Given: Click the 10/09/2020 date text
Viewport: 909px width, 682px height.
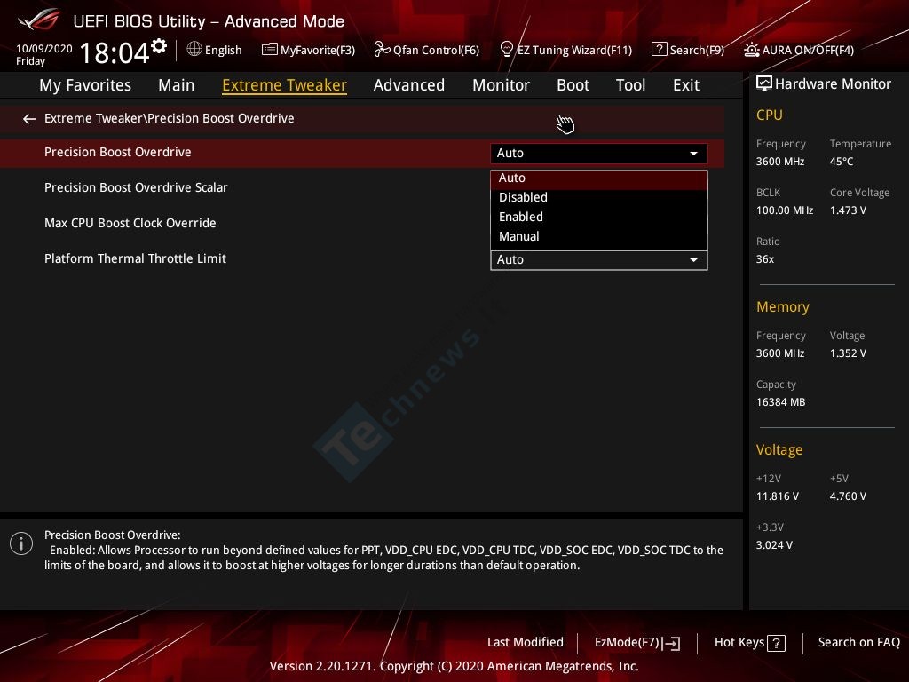Looking at the screenshot, I should pyautogui.click(x=44, y=49).
